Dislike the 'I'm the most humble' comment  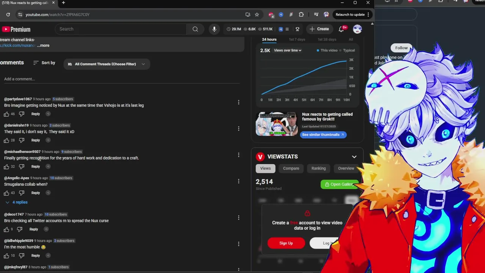point(22,256)
